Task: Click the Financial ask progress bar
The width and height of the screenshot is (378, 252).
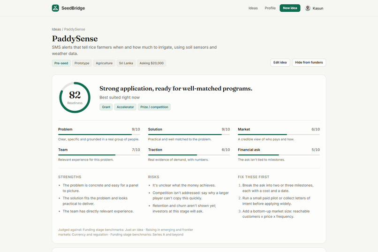Action: coord(279,155)
